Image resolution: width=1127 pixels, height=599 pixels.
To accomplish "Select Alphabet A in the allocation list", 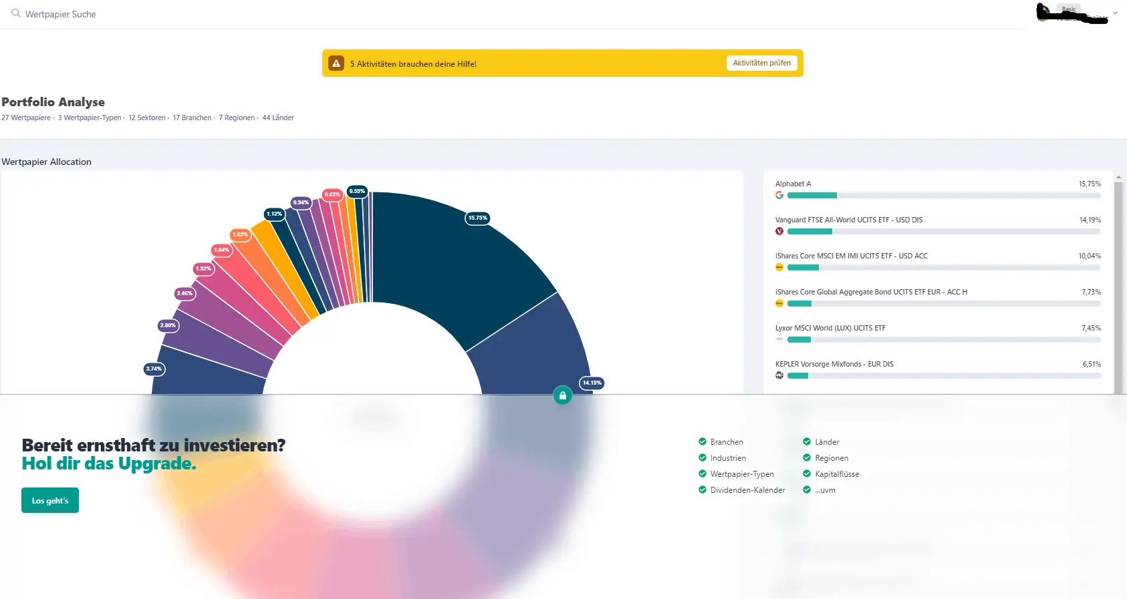I will click(793, 184).
